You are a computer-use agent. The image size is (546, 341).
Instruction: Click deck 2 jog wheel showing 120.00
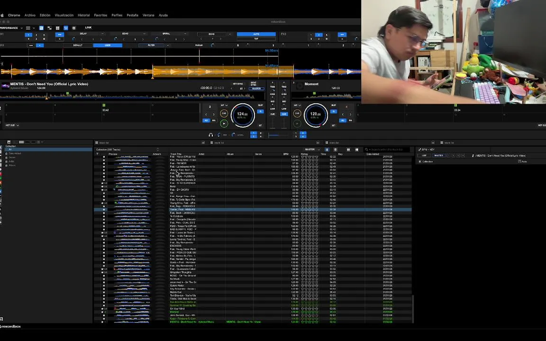tap(316, 115)
